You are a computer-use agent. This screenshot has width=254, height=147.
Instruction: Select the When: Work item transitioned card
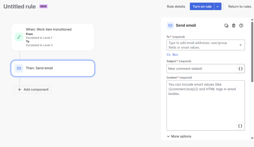coord(53,37)
